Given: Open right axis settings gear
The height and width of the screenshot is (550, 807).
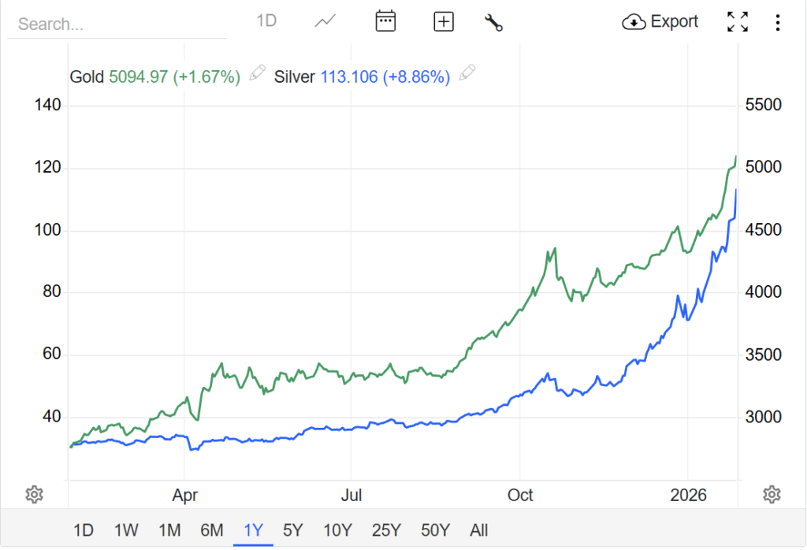Looking at the screenshot, I should click(x=772, y=495).
